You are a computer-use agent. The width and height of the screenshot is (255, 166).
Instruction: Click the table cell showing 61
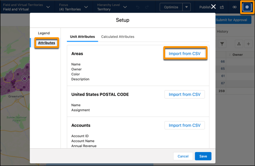[x=223, y=76]
